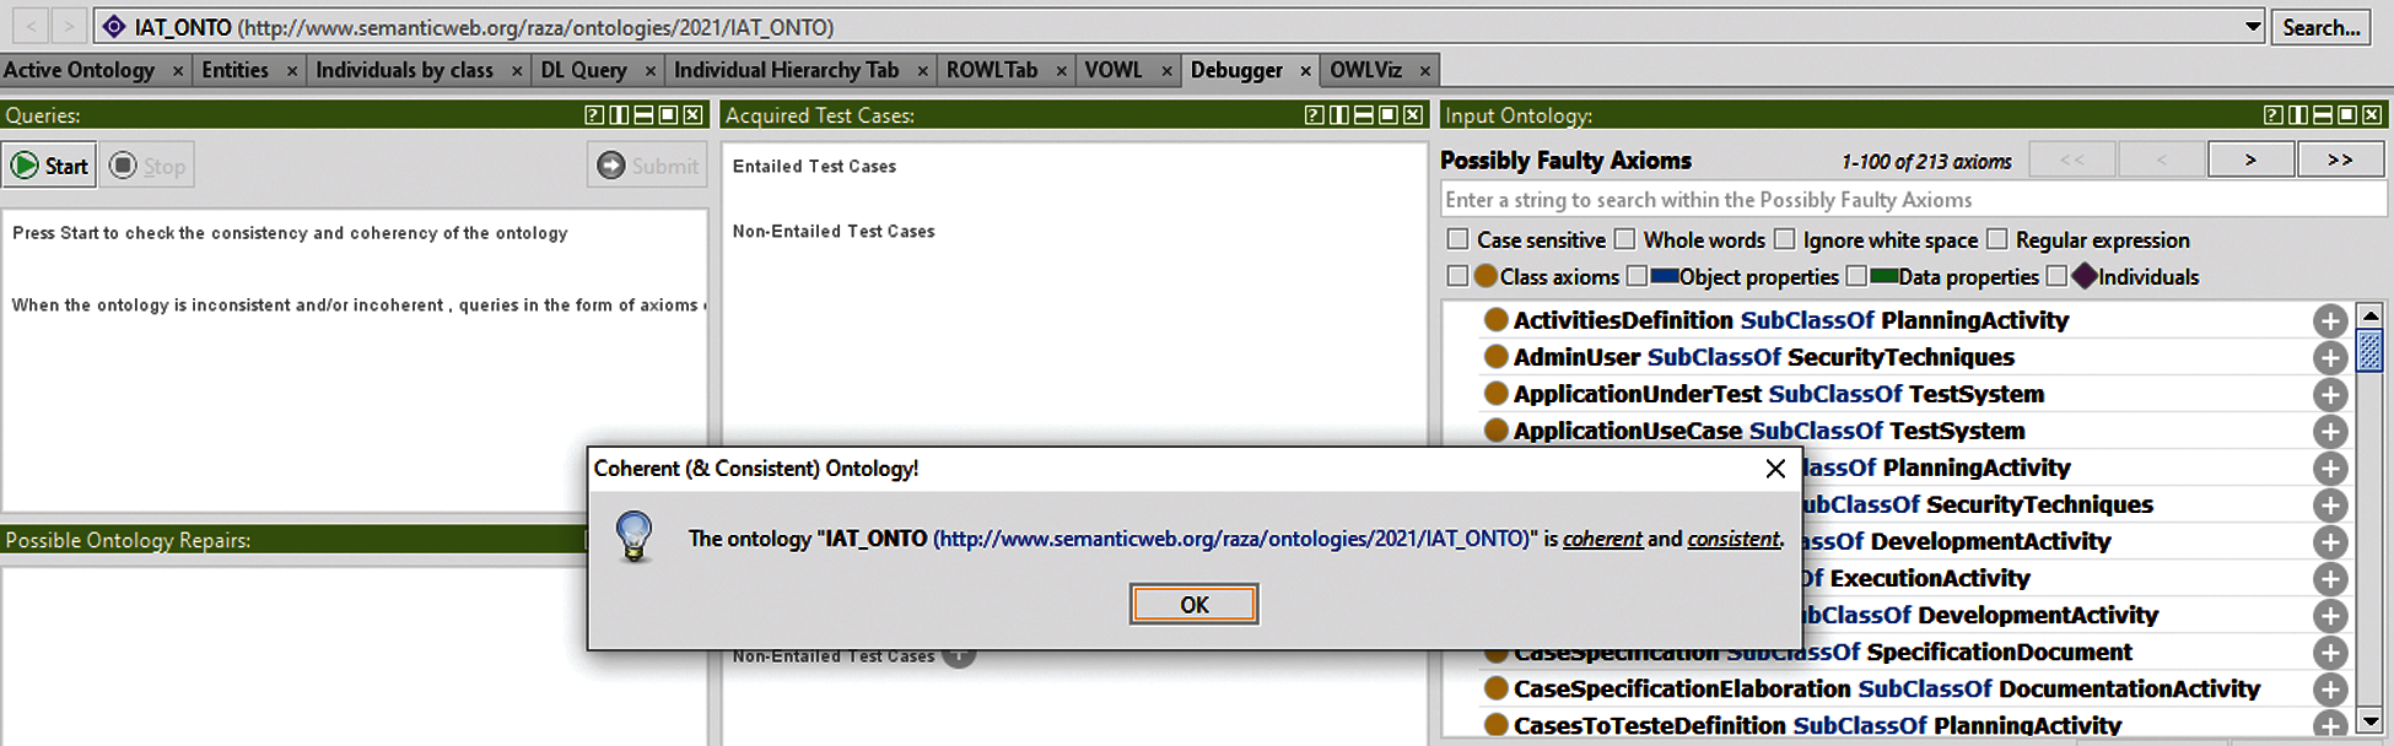Click the plus icon beside ApplicationUnderTest axiom
The height and width of the screenshot is (746, 2394).
[2329, 395]
